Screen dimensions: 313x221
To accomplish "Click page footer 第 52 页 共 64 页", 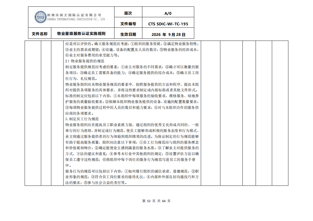I will [x=156, y=201].
